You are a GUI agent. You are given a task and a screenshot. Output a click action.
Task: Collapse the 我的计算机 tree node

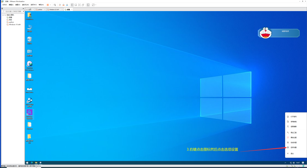[3, 15]
